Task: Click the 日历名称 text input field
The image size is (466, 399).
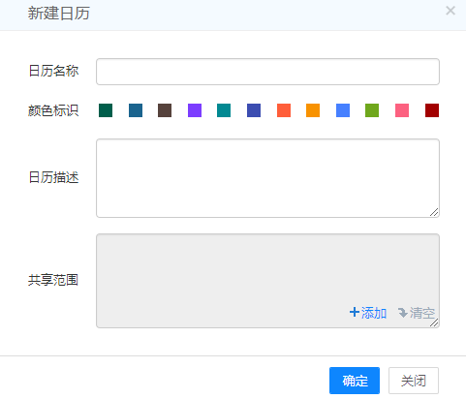Action: pos(267,72)
